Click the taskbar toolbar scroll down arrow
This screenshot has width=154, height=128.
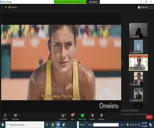click(x=78, y=126)
